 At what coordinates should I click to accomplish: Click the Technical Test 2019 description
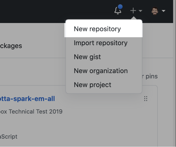point(31,112)
